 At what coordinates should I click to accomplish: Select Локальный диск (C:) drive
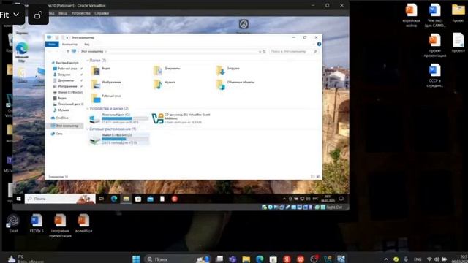pos(118,118)
